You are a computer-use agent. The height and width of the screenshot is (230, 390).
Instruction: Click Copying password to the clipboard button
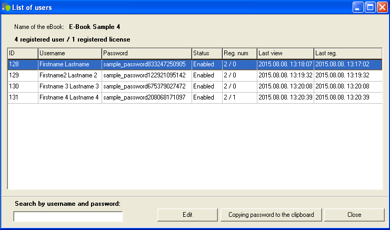point(271,215)
